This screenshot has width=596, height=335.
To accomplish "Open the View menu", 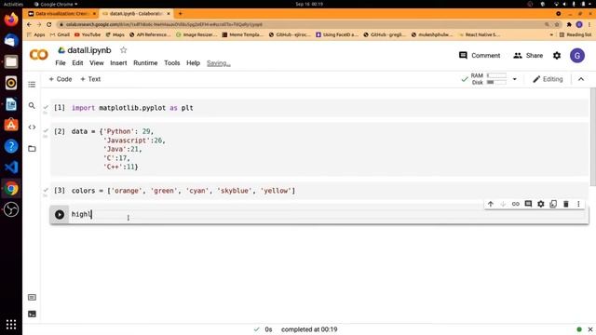I will coord(97,63).
